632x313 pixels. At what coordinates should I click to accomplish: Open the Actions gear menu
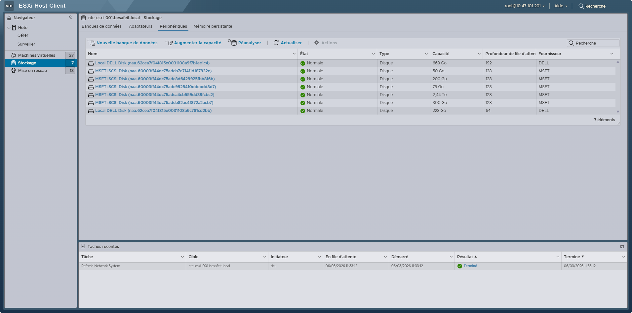(326, 43)
